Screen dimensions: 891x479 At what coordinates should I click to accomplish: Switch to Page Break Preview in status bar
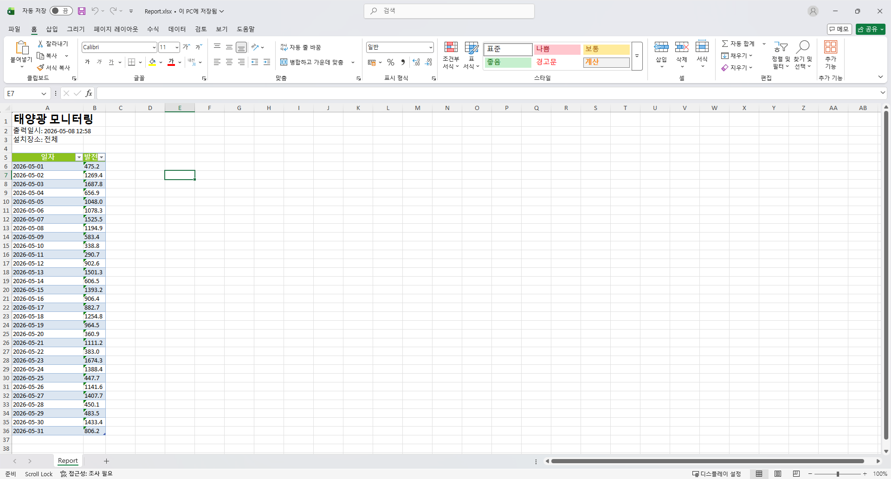[x=796, y=474]
